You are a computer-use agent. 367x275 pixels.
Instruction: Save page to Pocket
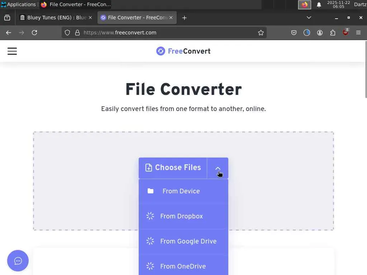pyautogui.click(x=294, y=33)
